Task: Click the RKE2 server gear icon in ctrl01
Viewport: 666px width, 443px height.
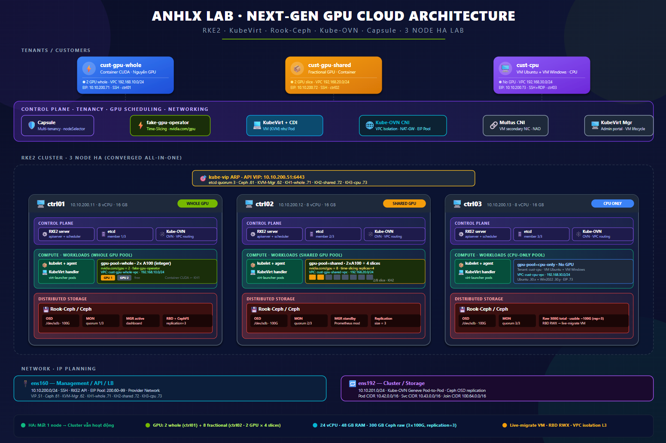Action: (44, 234)
